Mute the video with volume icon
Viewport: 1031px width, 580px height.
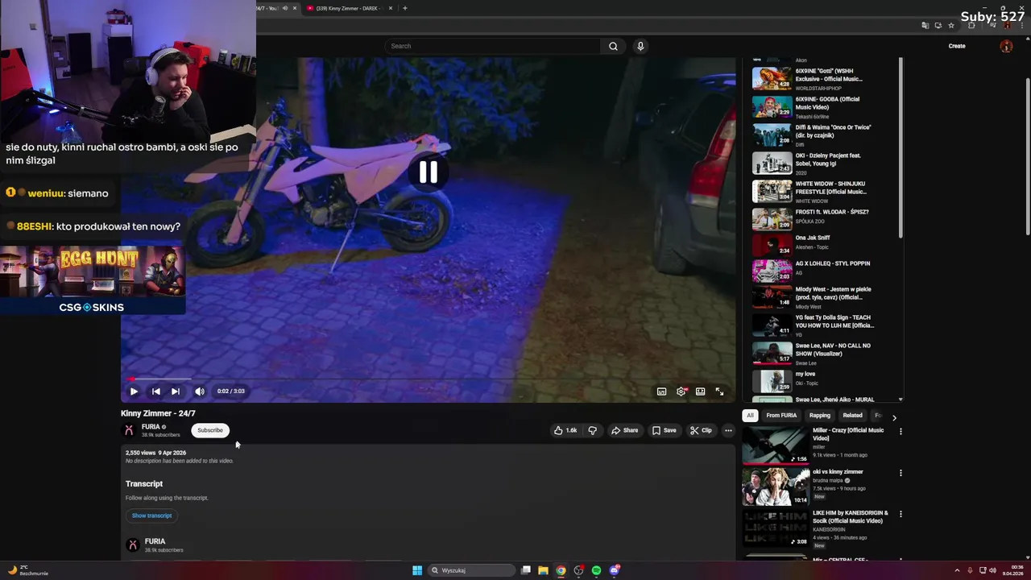point(200,391)
